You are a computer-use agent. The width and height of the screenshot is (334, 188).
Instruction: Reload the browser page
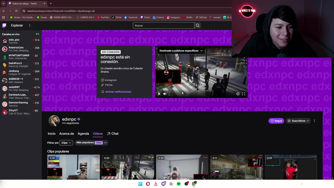16,11
